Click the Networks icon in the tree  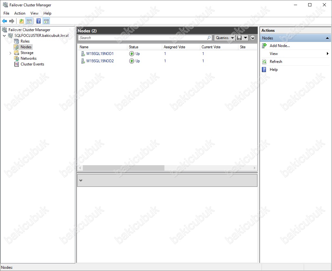click(16, 58)
